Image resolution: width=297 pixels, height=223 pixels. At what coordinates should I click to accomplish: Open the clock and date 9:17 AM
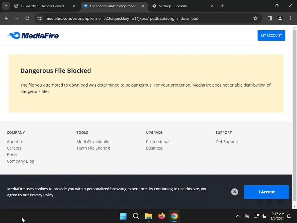pyautogui.click(x=278, y=216)
